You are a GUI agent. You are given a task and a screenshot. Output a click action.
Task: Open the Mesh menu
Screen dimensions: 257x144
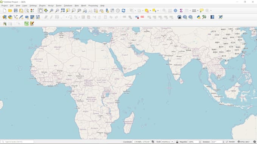coord(84,6)
